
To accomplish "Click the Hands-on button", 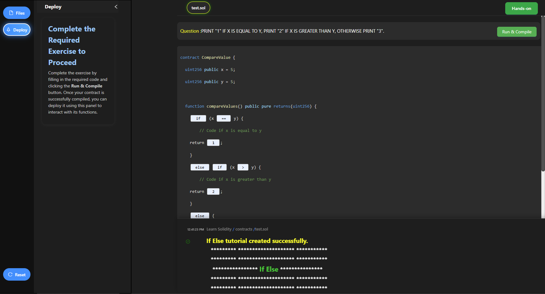I will (x=521, y=9).
